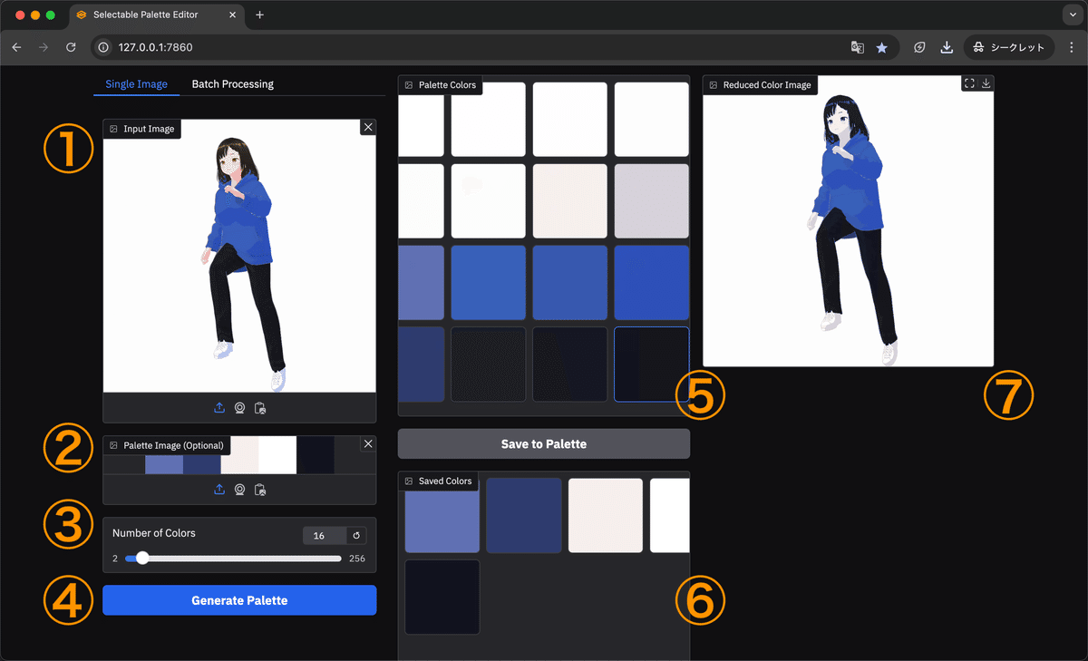1088x661 pixels.
Task: Select the highlighted dark swatch in Palette Colors
Action: click(651, 364)
